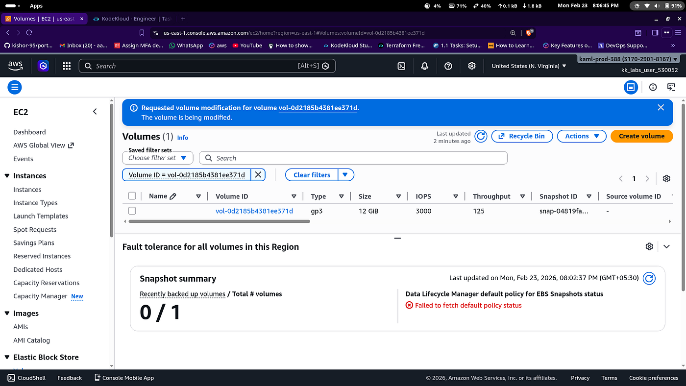Collapse the EC2 side navigation
The width and height of the screenshot is (686, 386).
coord(95,112)
